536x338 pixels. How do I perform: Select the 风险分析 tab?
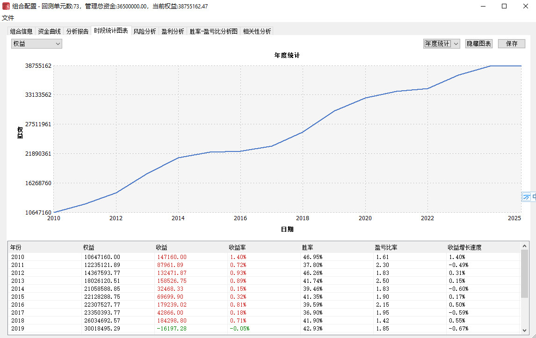(145, 31)
